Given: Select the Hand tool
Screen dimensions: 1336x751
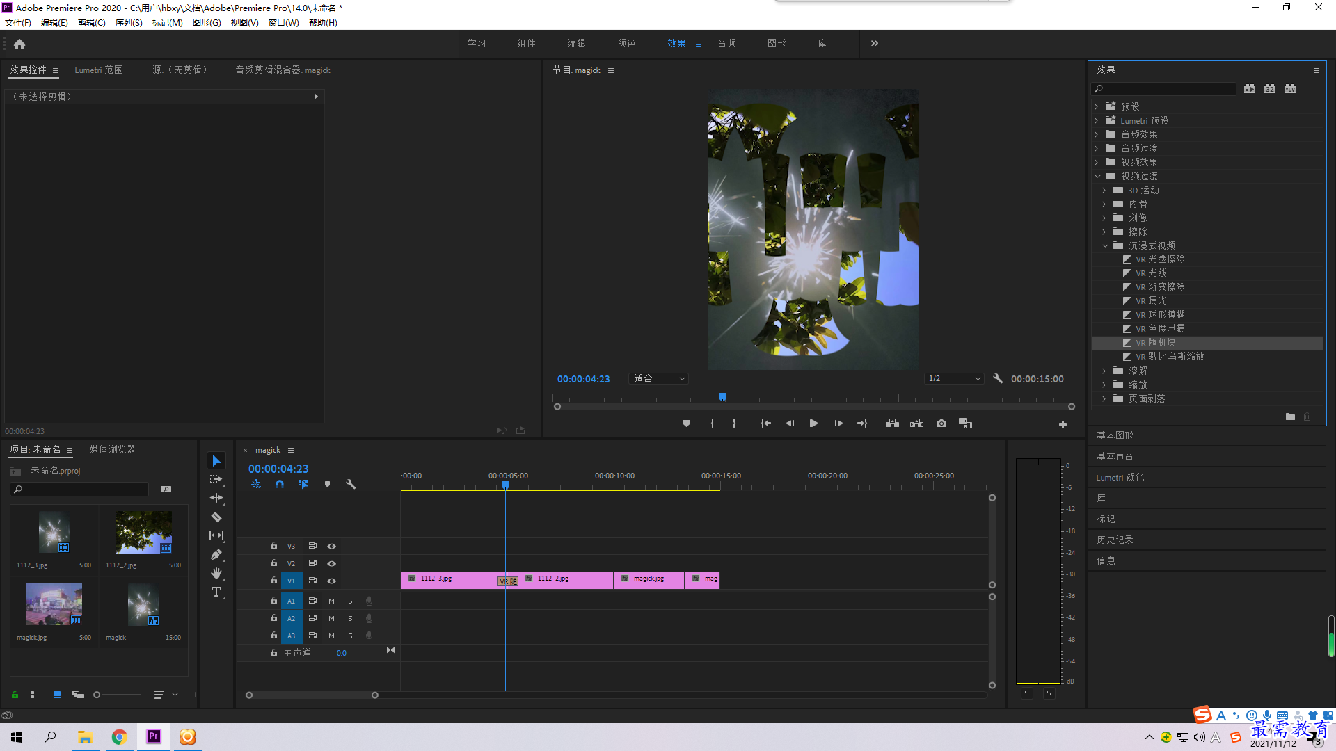Looking at the screenshot, I should 216,573.
